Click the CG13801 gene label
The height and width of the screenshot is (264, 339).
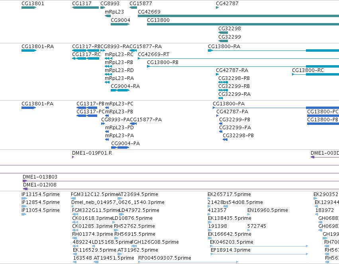33,4
